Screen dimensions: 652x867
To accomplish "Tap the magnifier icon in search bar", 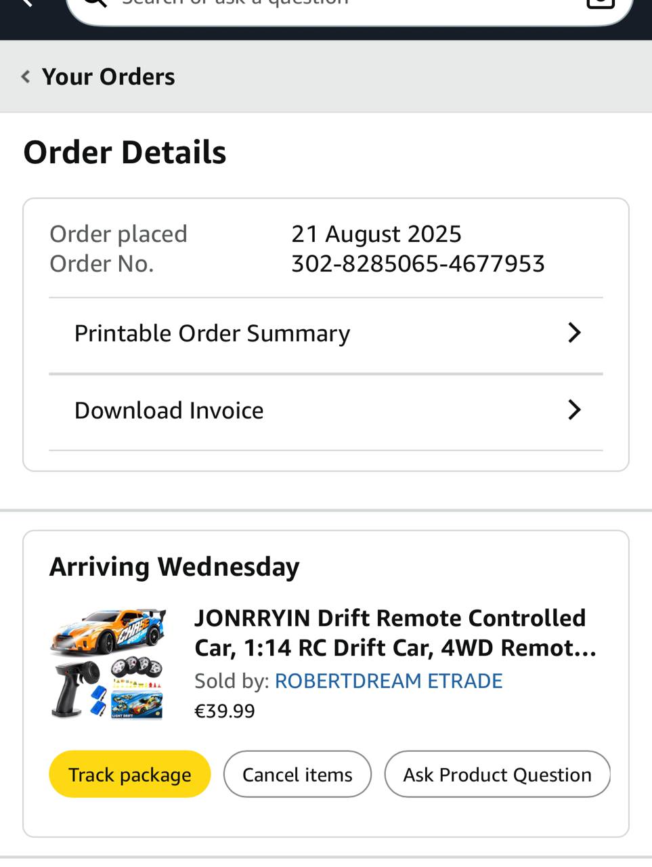I will click(x=95, y=3).
